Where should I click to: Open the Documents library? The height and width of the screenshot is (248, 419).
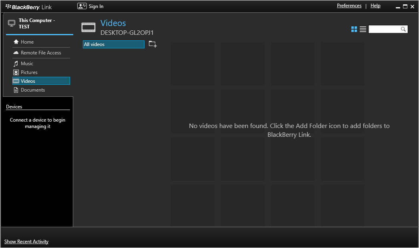click(x=33, y=90)
